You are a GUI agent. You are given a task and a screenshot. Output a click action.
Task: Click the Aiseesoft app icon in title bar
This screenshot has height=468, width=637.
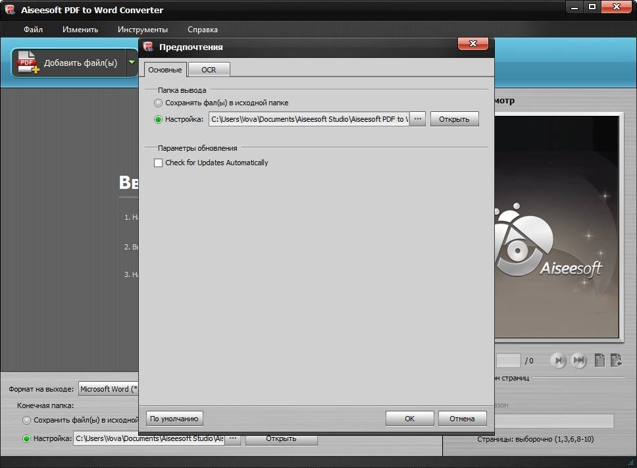(10, 10)
